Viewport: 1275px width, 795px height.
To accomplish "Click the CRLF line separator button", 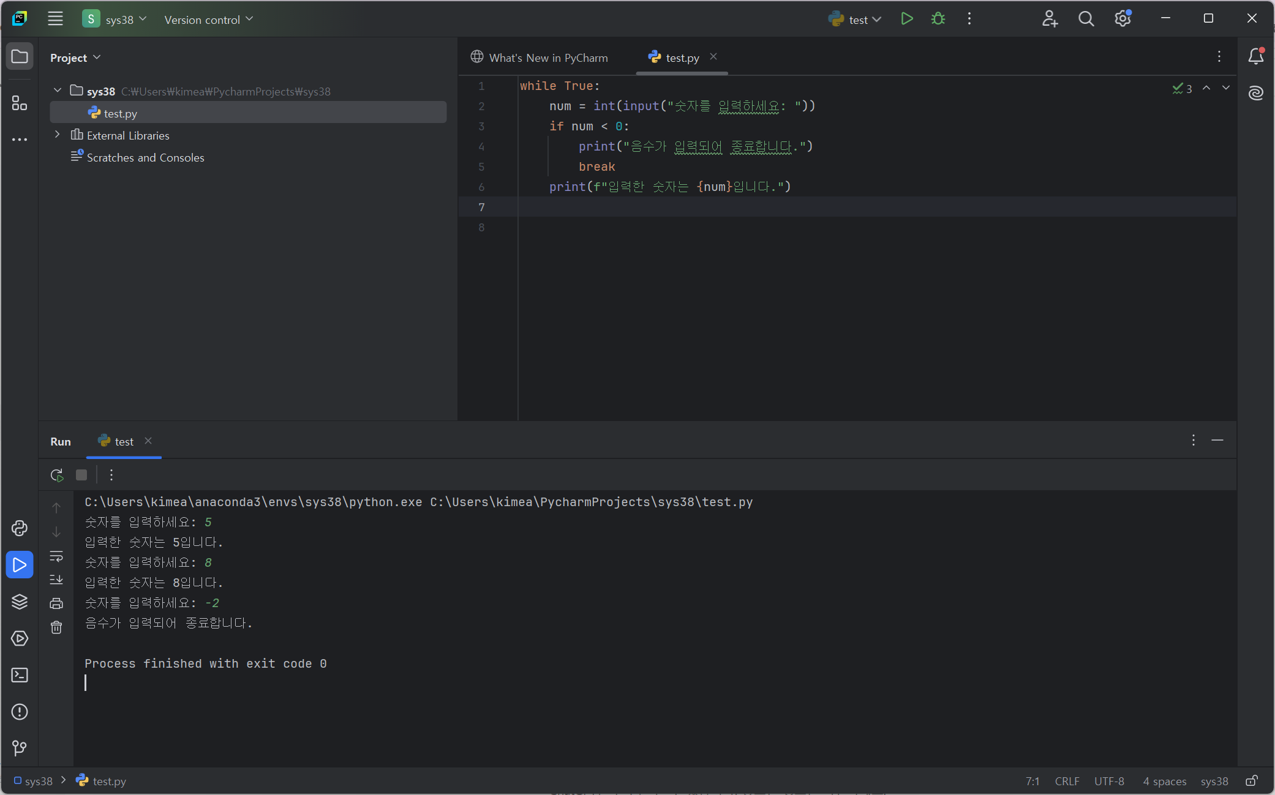I will (1067, 781).
